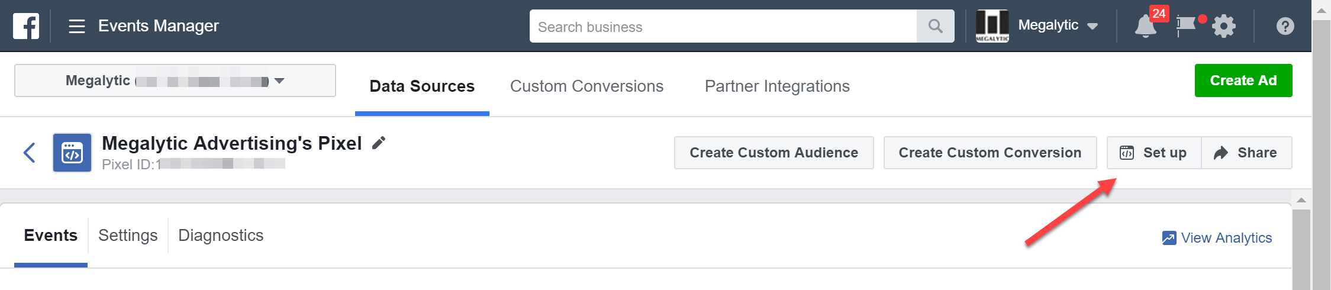The height and width of the screenshot is (290, 1331).
Task: Click the search magnifier button
Action: (x=935, y=26)
